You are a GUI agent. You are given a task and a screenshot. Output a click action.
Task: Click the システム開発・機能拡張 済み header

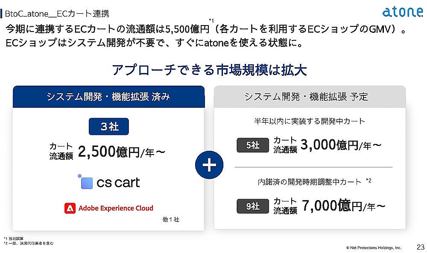click(108, 97)
